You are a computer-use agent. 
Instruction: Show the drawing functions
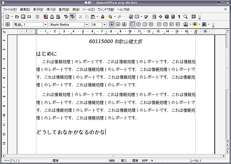coord(146,17)
